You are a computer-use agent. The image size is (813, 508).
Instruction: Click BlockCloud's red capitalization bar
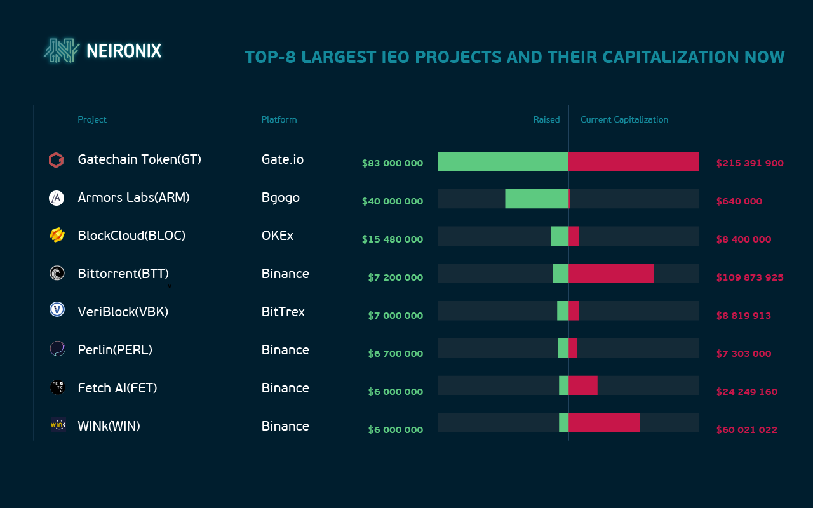pos(574,236)
